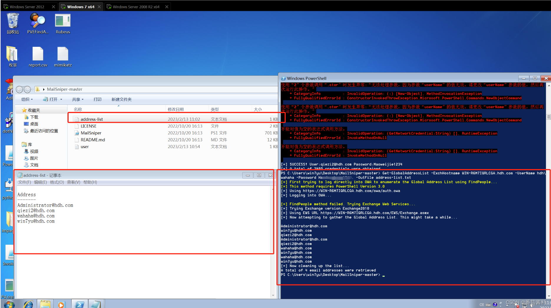
Task: Click the CH language indicator in tray
Action: tap(481, 304)
